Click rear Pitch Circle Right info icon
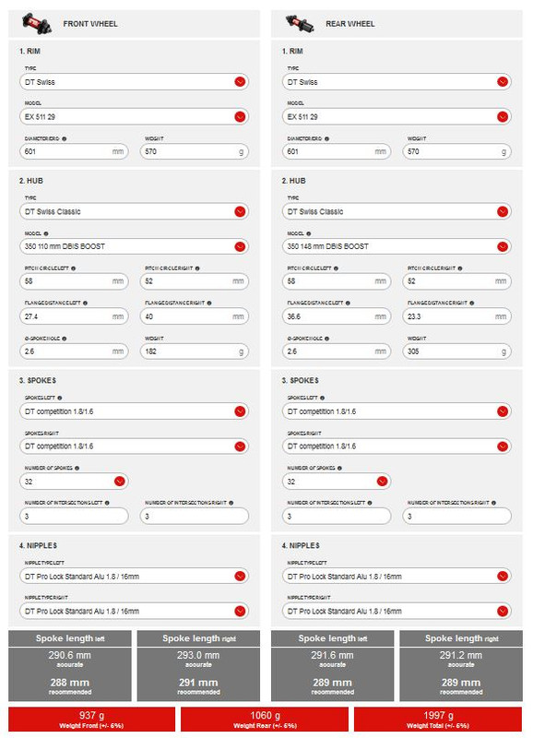The height and width of the screenshot is (738, 533). click(459, 268)
